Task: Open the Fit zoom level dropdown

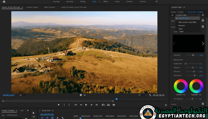Action: tap(24, 95)
